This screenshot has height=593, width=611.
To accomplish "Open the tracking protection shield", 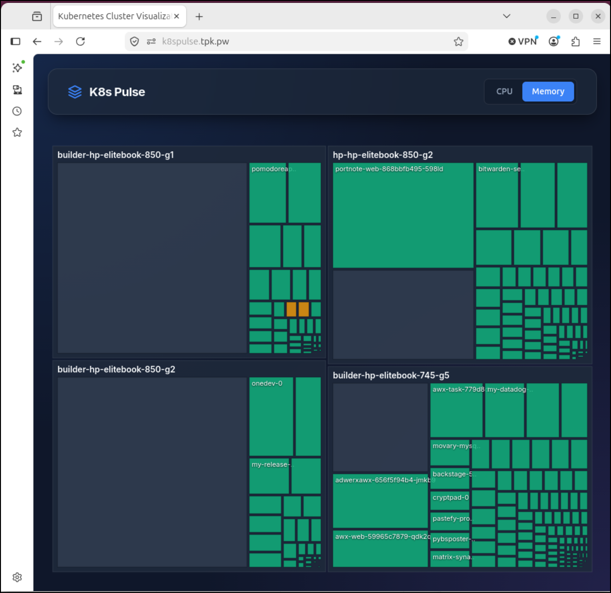I will tap(135, 41).
